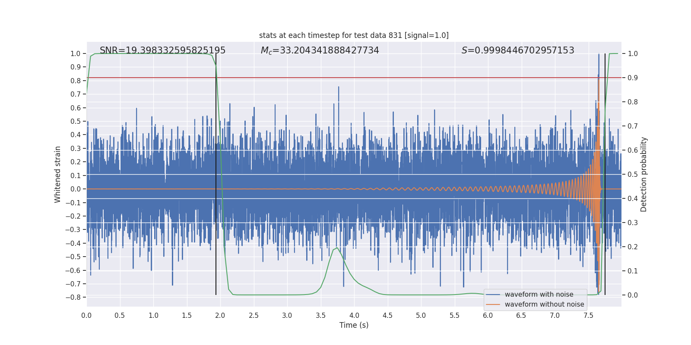
Task: Click the chirp mass Mc=33.204 annotation
Action: tap(320, 50)
